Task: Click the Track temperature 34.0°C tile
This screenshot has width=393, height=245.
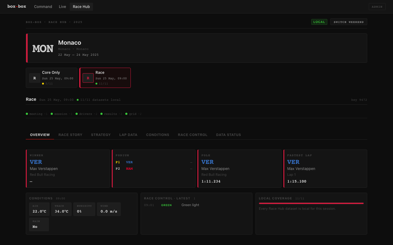Action: point(61,209)
